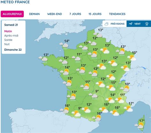Open the Week-end tab
The width and height of the screenshot is (151, 133).
pos(54,14)
